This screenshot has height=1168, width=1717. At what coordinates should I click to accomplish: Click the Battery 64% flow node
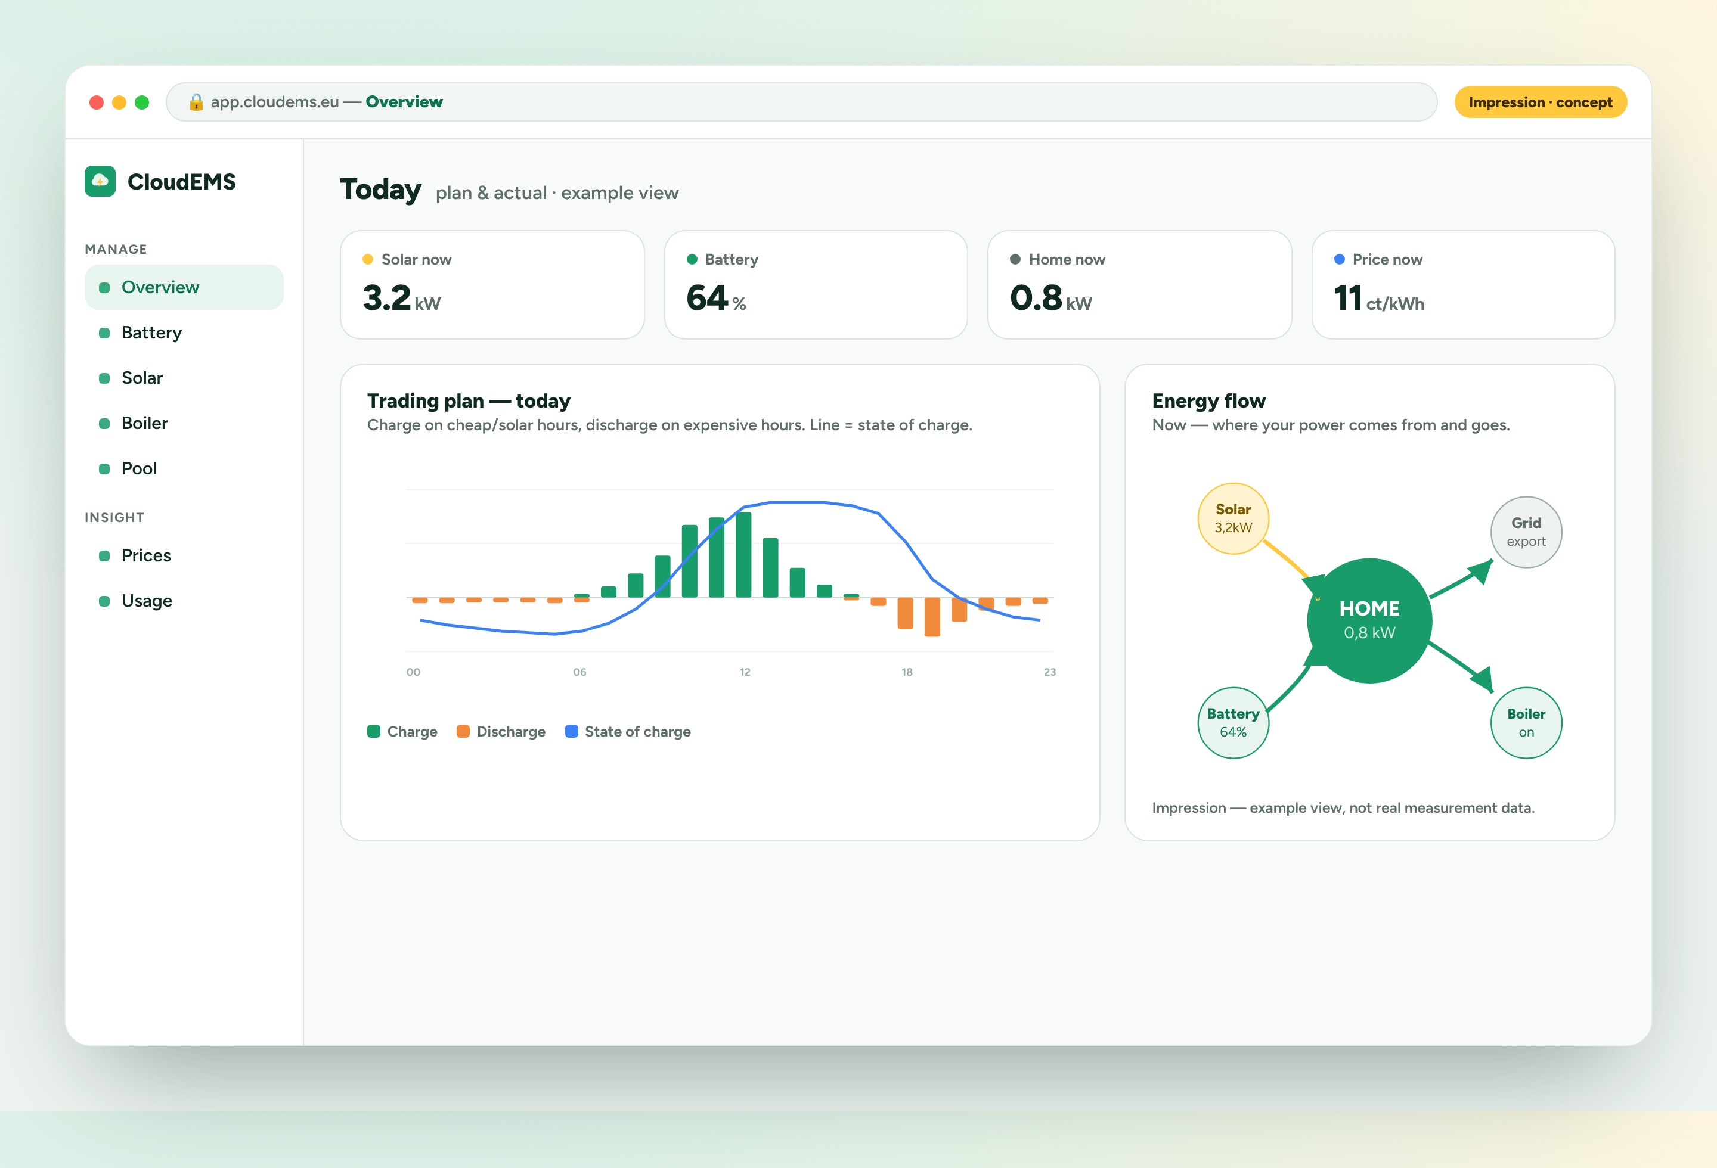click(x=1233, y=723)
